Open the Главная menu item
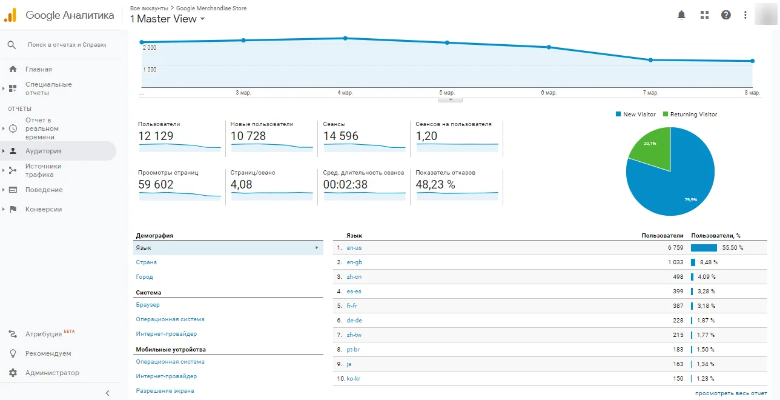Viewport: 780px width, 400px height. 39,69
